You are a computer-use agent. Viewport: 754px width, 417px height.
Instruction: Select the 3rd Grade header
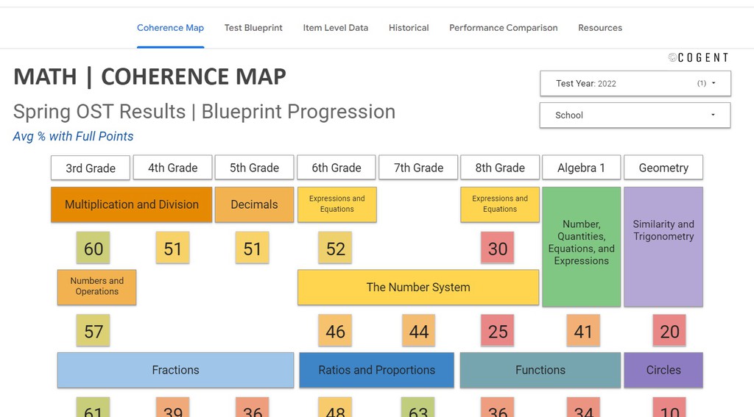tap(91, 168)
